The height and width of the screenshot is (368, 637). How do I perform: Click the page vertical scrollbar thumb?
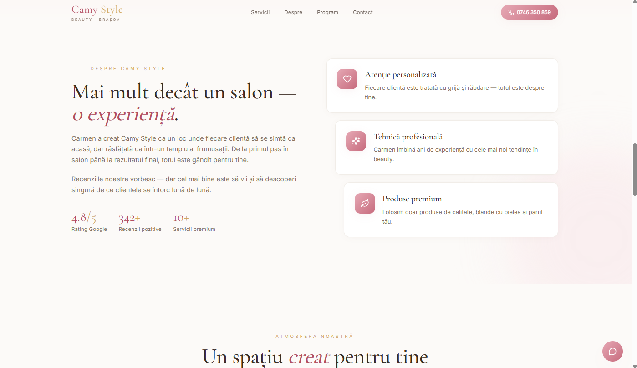(634, 170)
